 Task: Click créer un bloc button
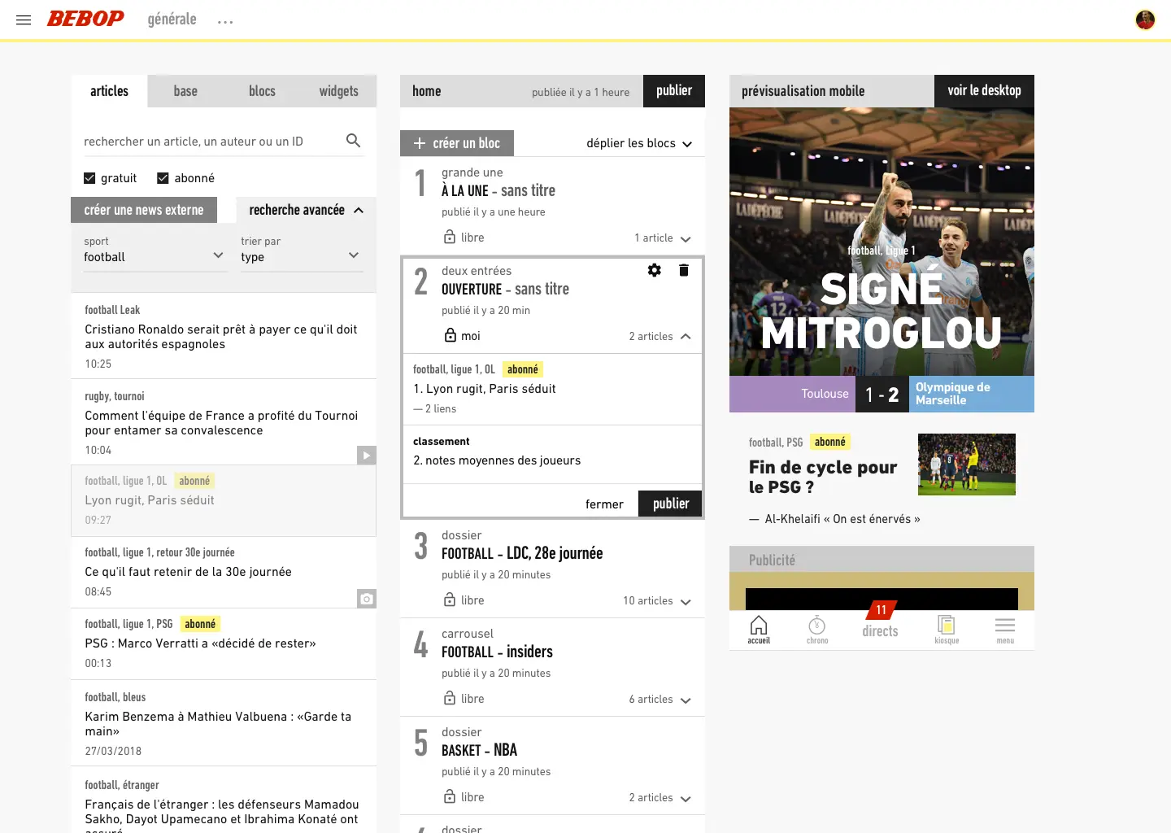pos(457,143)
